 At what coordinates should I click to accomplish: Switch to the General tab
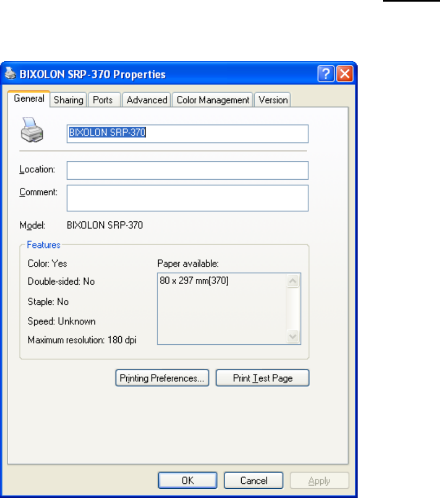click(x=29, y=99)
